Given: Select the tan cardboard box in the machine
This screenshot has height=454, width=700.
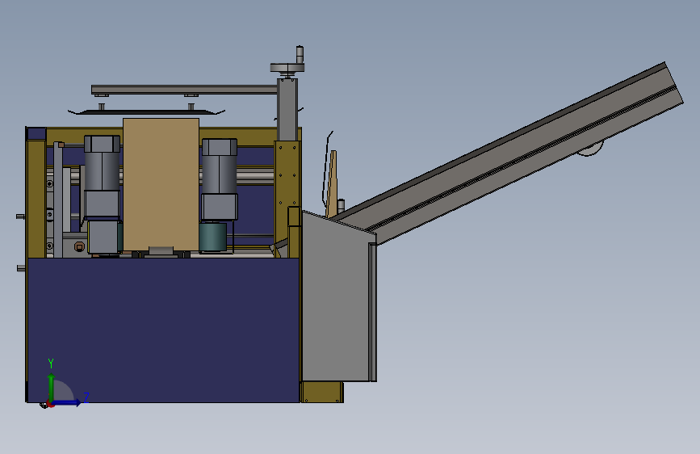Looking at the screenshot, I should pyautogui.click(x=161, y=184).
